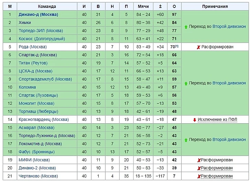The width and height of the screenshot is (251, 182).
Task: Click red X icon in Чертаново row
Action: 199,176
